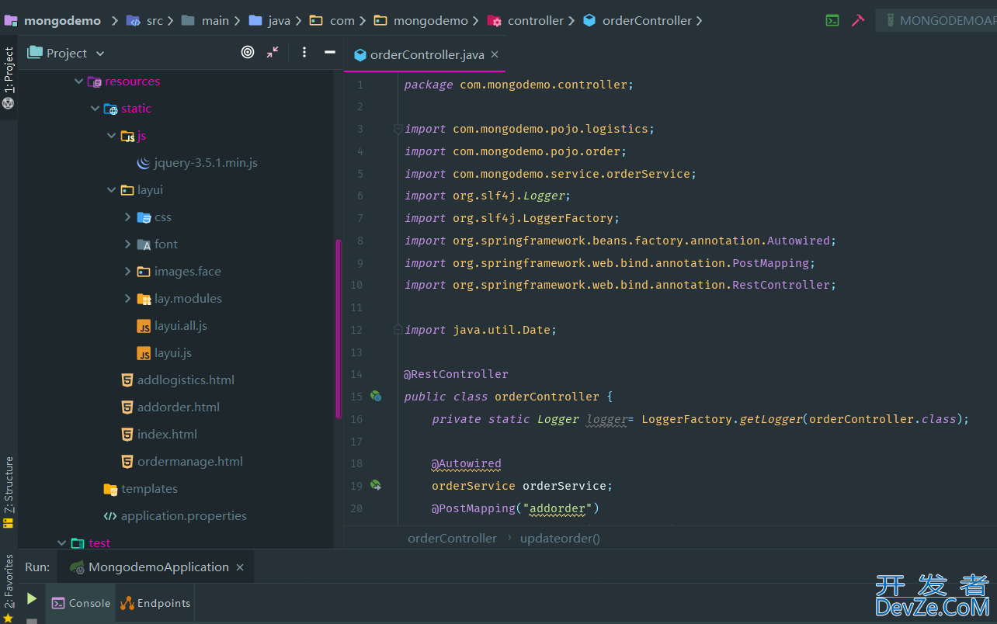997x624 pixels.
Task: Click the index.html HTML file icon
Action: pos(127,434)
